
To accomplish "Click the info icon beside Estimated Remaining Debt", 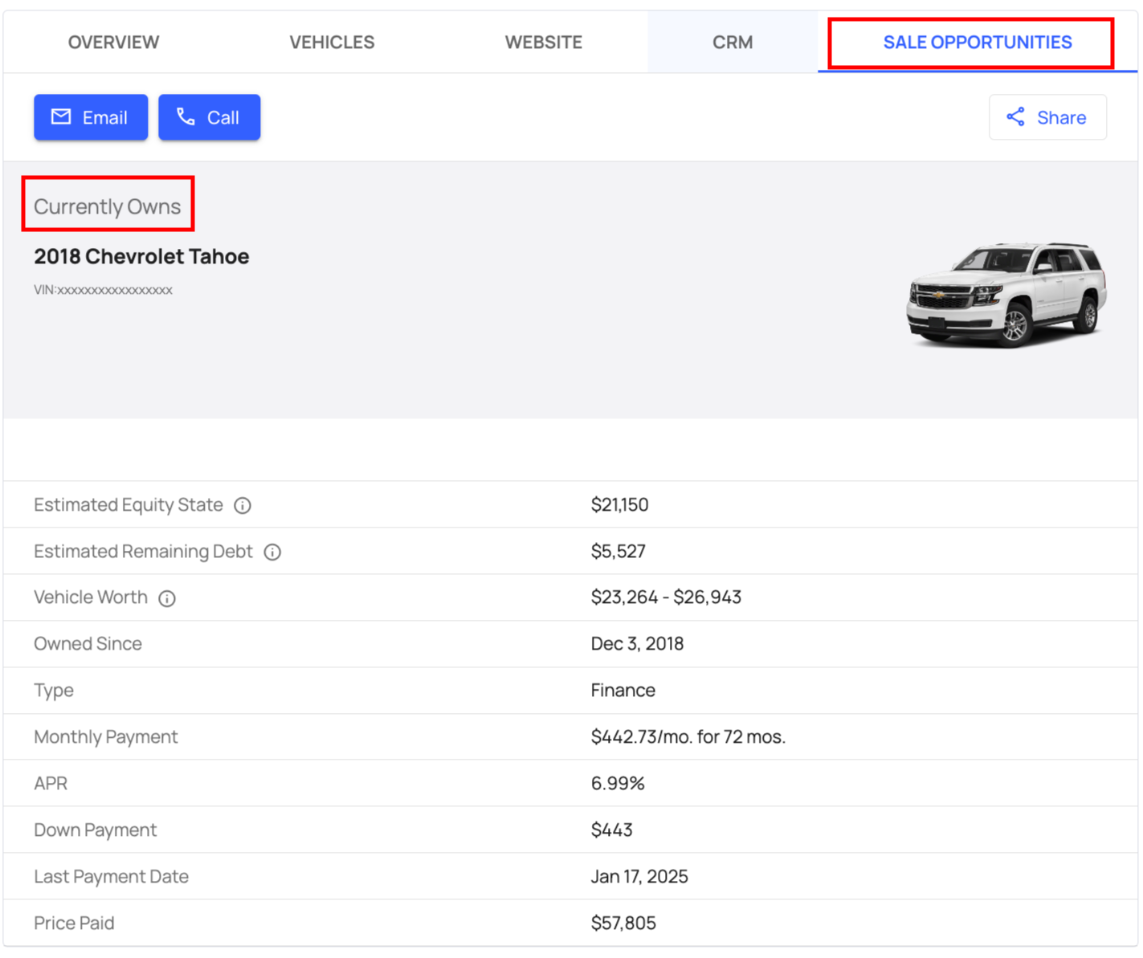I will coord(272,552).
